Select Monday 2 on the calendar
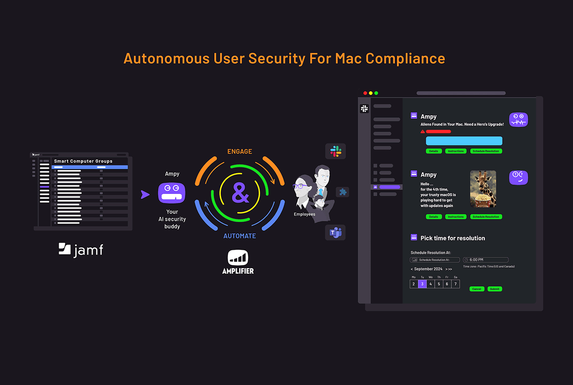Viewport: 573px width, 385px height. 414,284
